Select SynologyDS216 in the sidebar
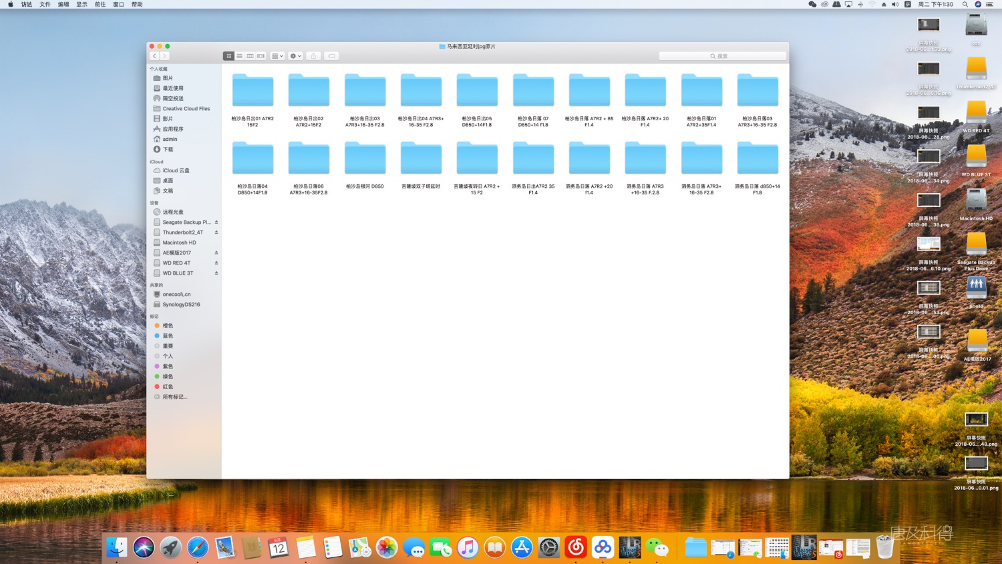 181,304
